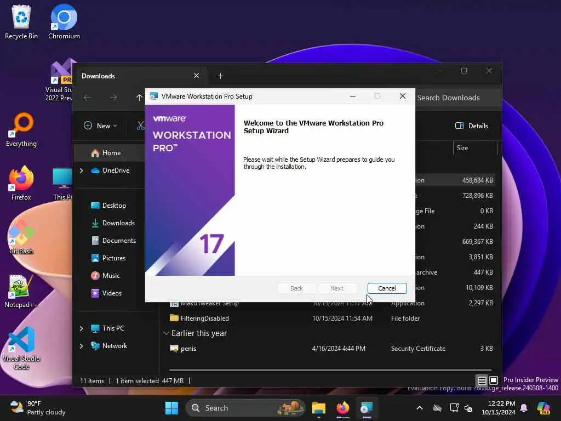Open the Recycle Bin desktop icon
The width and height of the screenshot is (561, 421).
point(21,21)
